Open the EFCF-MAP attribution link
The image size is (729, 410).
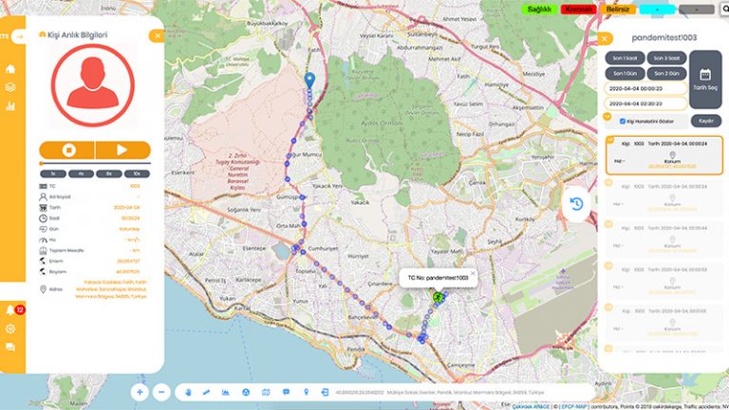pos(574,407)
